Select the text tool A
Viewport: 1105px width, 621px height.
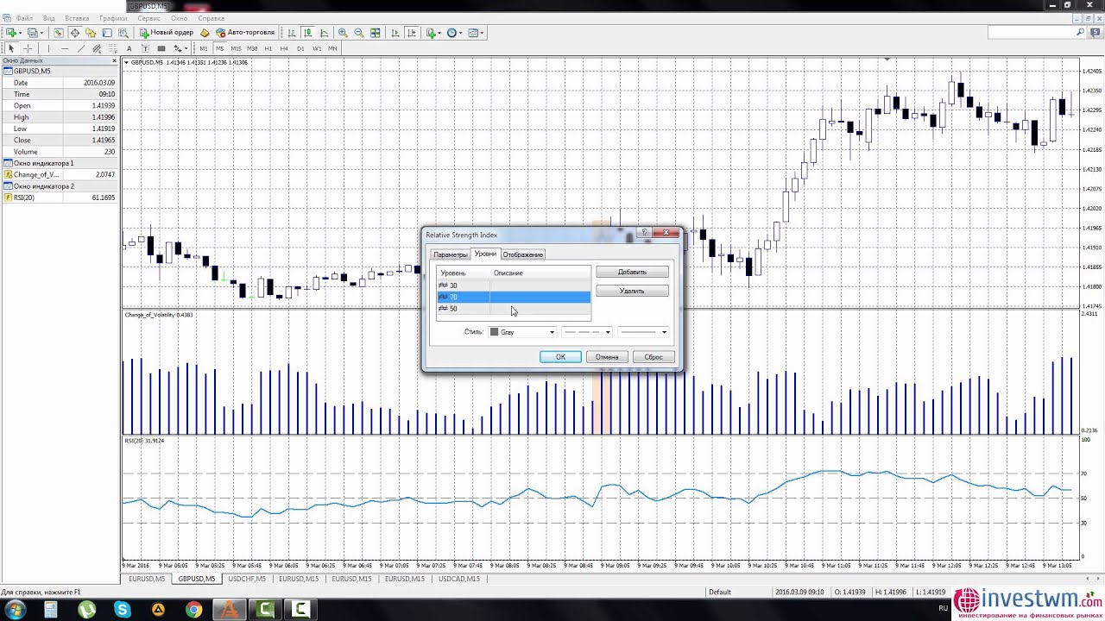tap(129, 49)
